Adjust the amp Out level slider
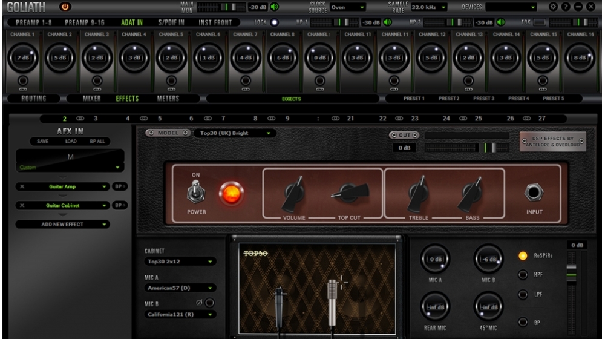 pos(467,148)
